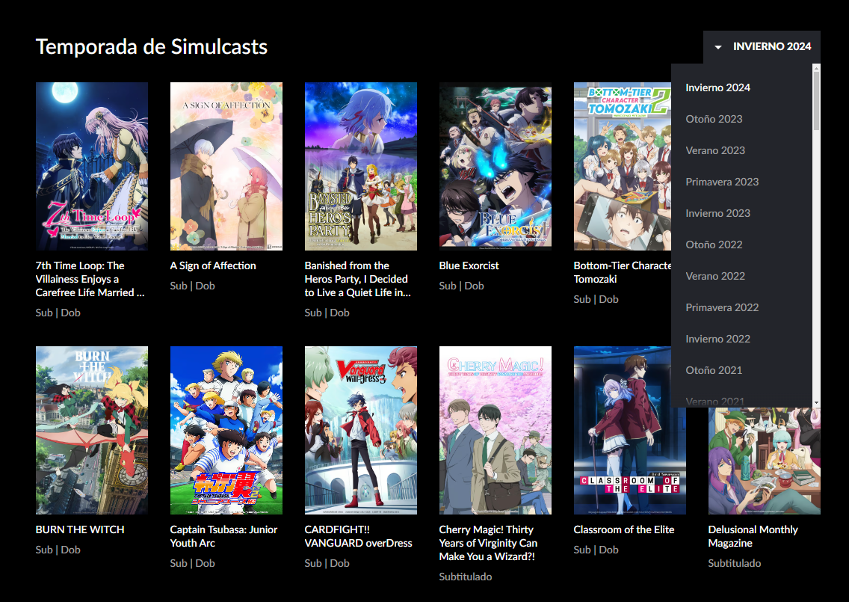Click Captain Tsubasa: Junior Youth Arc title
Image resolution: width=849 pixels, height=602 pixels.
coord(223,536)
